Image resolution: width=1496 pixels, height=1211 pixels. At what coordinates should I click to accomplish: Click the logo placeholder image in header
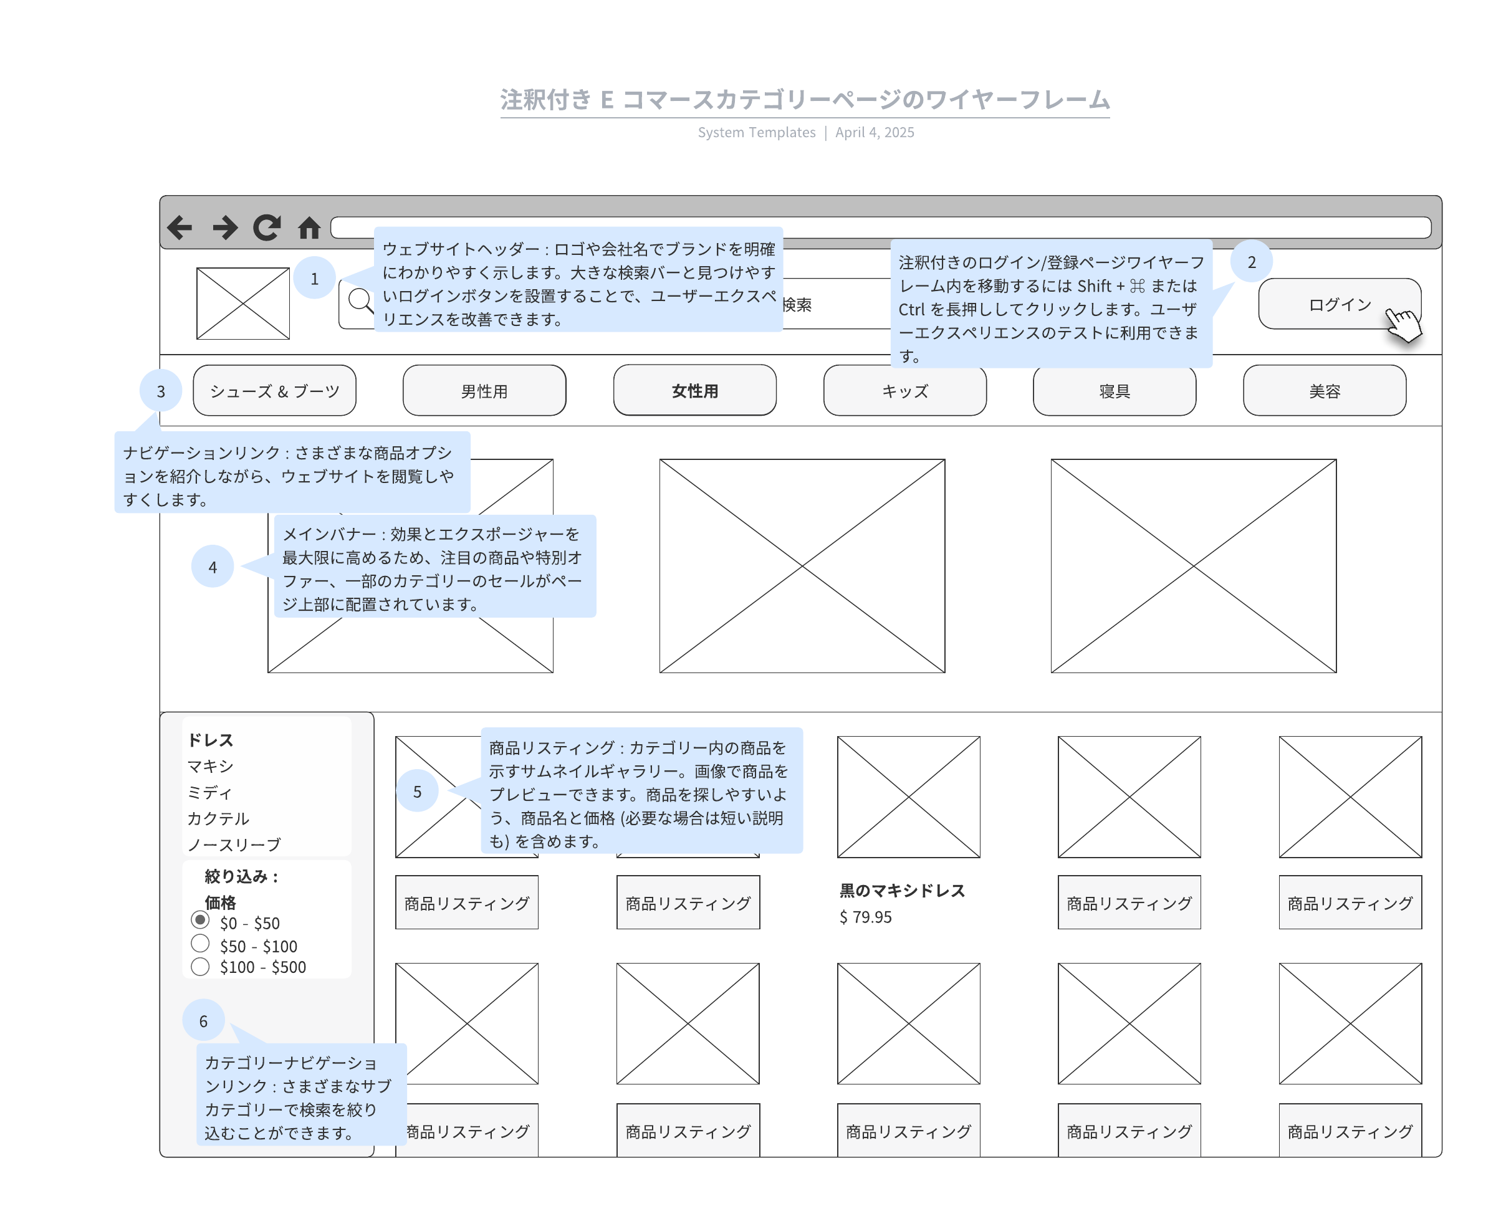click(x=243, y=304)
